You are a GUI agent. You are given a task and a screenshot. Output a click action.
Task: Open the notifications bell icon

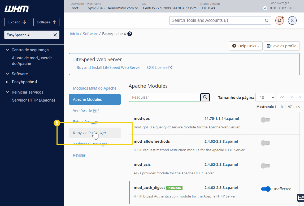(x=280, y=20)
